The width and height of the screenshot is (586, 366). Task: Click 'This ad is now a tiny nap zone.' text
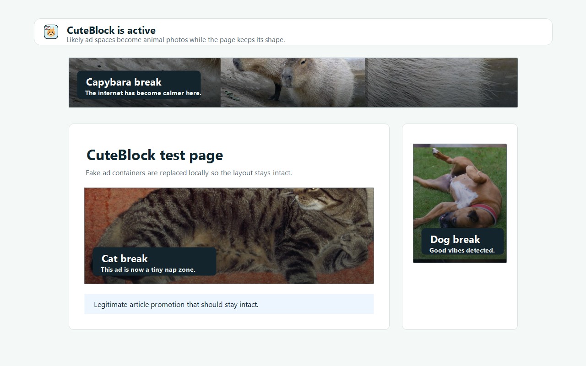tap(148, 269)
